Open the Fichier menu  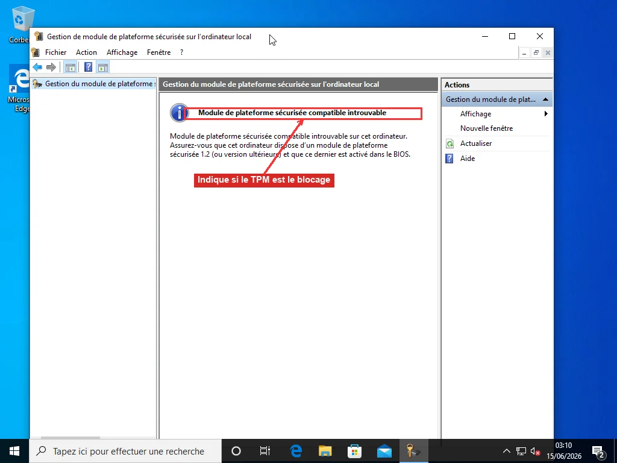(56, 52)
